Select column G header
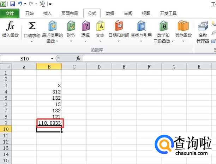 pyautogui.click(x=174, y=67)
